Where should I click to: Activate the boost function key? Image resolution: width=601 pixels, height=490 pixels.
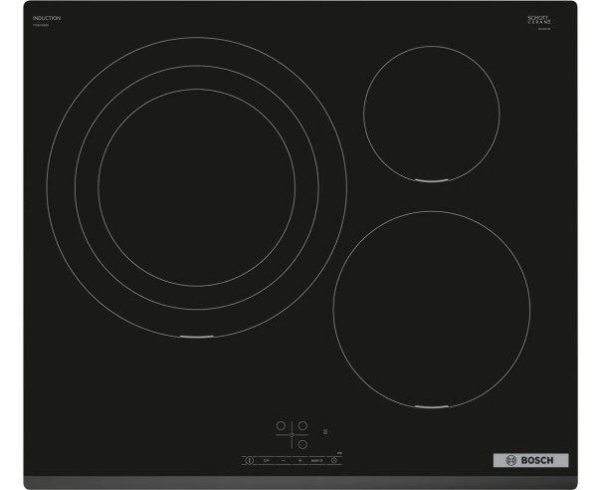(x=317, y=460)
